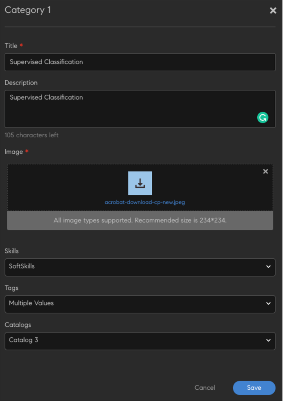Click the red asterisk next to Title
This screenshot has width=283, height=401.
pos(20,46)
